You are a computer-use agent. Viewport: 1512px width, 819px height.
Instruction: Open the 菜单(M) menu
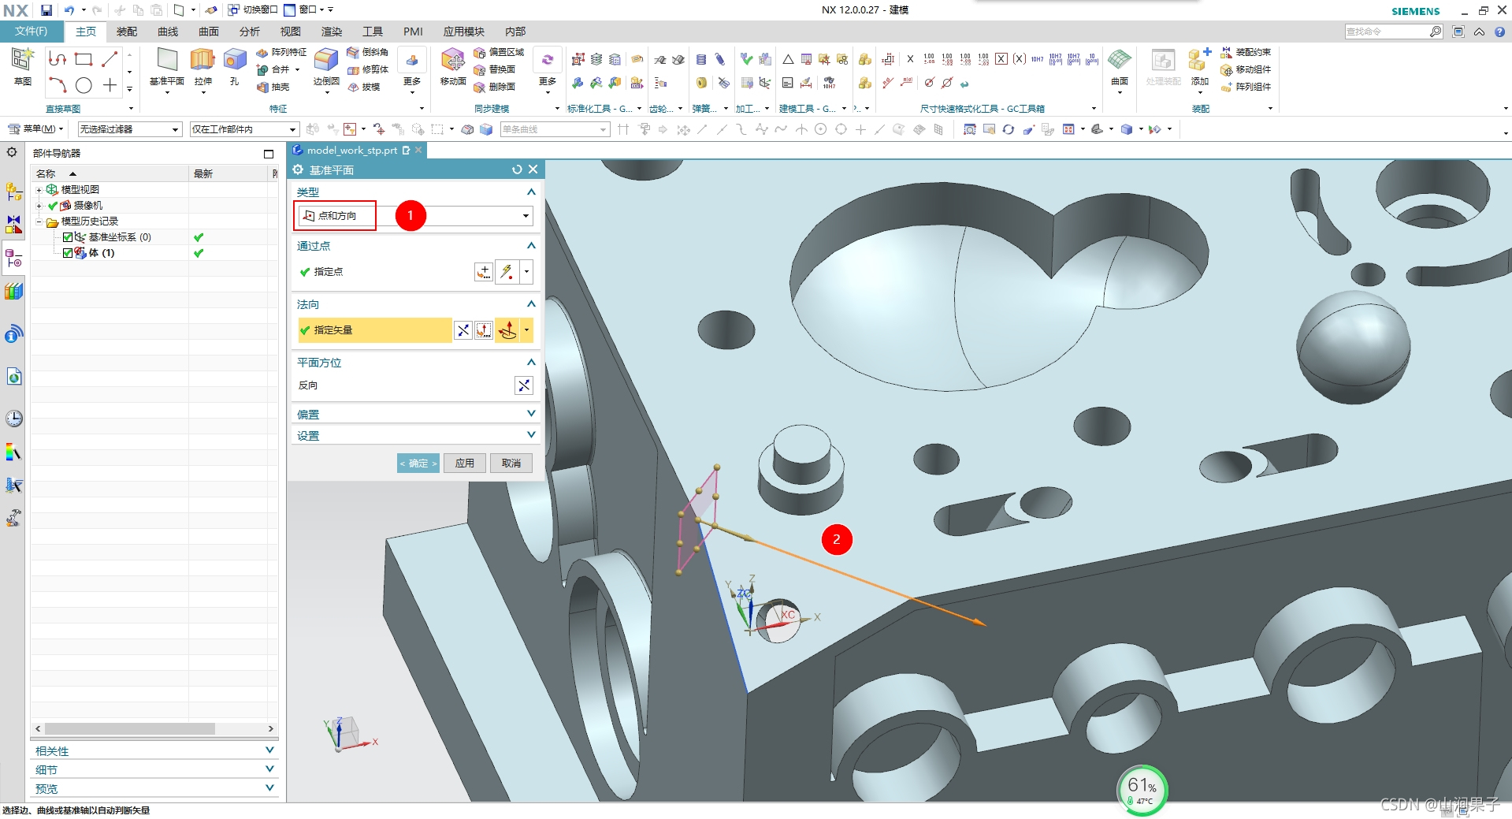35,129
